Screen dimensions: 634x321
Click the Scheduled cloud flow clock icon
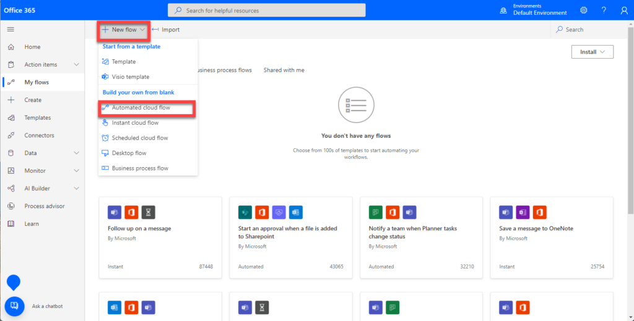click(105, 138)
